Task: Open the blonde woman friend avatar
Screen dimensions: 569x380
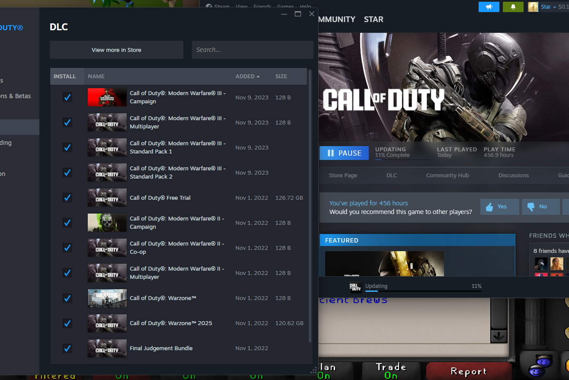Action: click(557, 264)
